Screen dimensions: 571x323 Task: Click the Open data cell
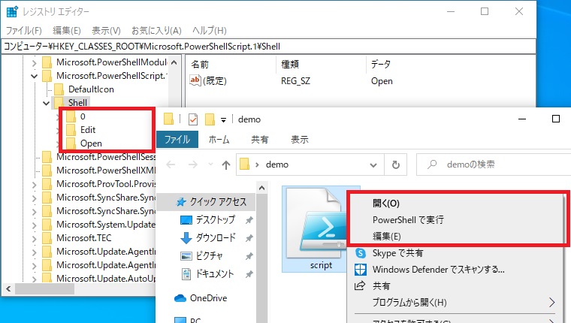pos(382,81)
